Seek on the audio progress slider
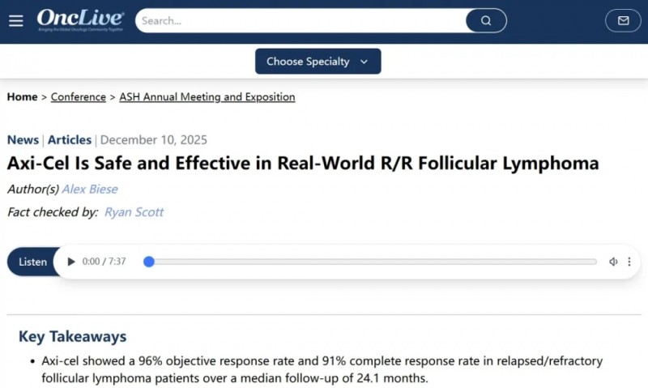The height and width of the screenshot is (388, 648). 373,262
